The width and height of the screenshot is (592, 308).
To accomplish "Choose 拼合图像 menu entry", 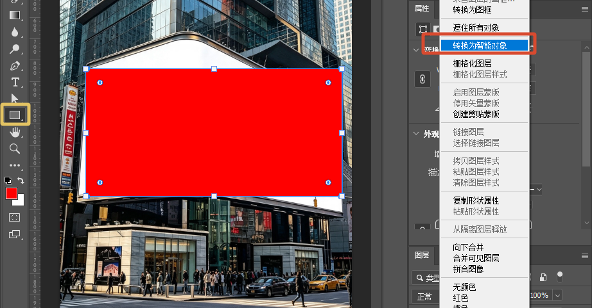I will 485,269.
